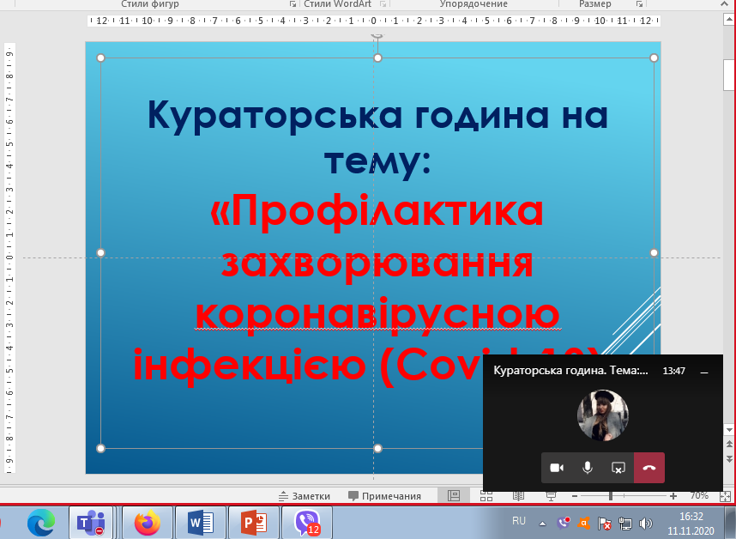Open Примечания comments pane

tap(384, 496)
